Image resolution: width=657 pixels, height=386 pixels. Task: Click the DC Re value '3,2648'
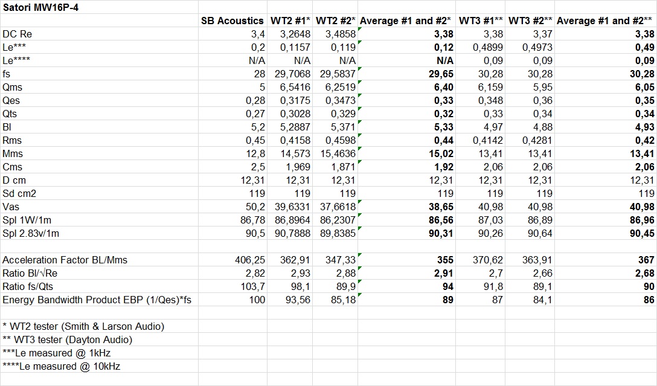[x=295, y=34]
